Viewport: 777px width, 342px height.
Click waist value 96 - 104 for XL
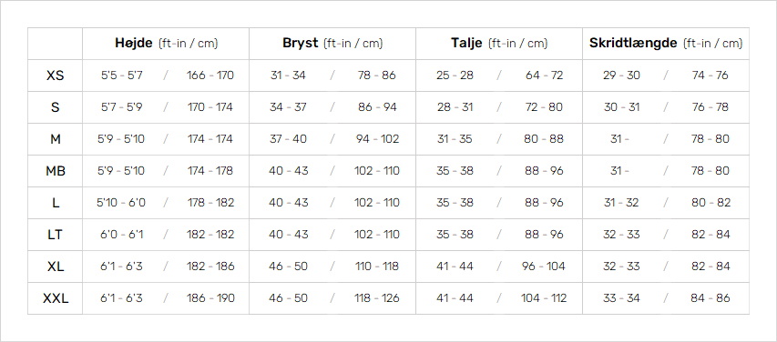pyautogui.click(x=544, y=267)
